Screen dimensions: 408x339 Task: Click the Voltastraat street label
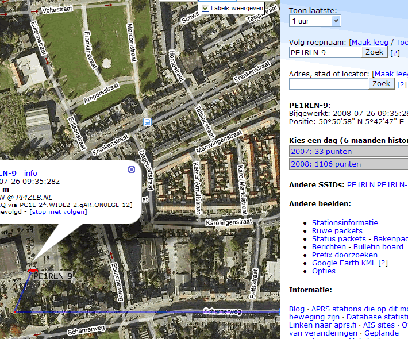pyautogui.click(x=57, y=10)
